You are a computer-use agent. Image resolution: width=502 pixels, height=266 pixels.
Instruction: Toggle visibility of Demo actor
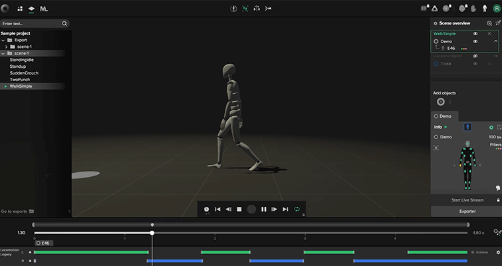[475, 41]
